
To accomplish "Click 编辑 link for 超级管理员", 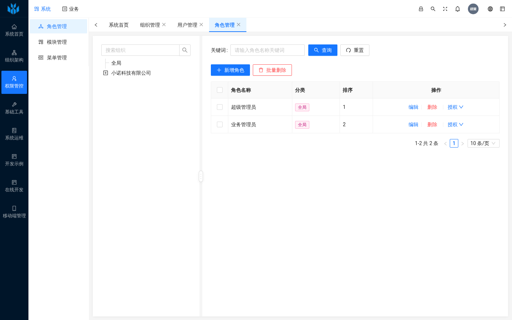I will [x=414, y=107].
